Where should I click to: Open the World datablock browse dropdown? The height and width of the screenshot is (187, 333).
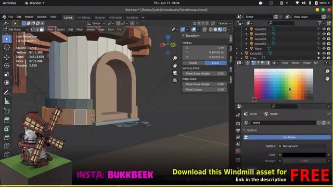247,123
